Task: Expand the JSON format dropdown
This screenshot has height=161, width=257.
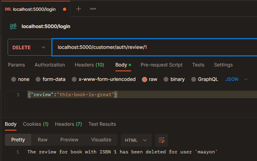Action: tap(236, 79)
